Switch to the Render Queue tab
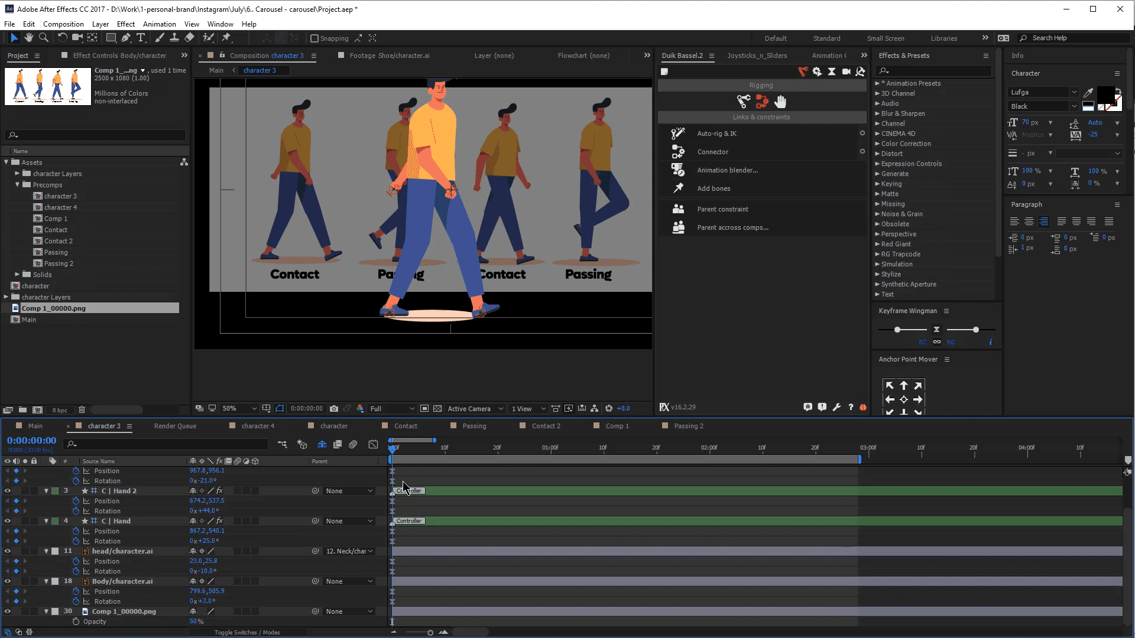This screenshot has width=1135, height=638. (175, 426)
